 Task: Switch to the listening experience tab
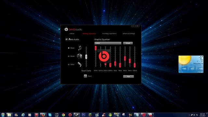(89, 34)
